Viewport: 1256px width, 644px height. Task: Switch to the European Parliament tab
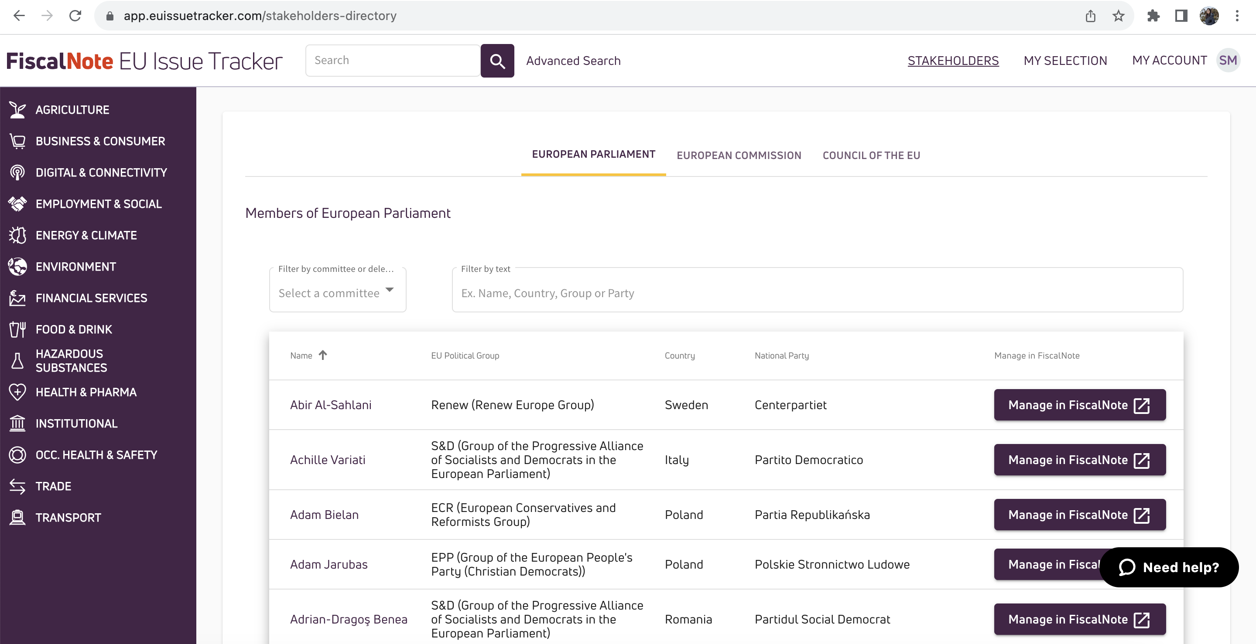(593, 154)
